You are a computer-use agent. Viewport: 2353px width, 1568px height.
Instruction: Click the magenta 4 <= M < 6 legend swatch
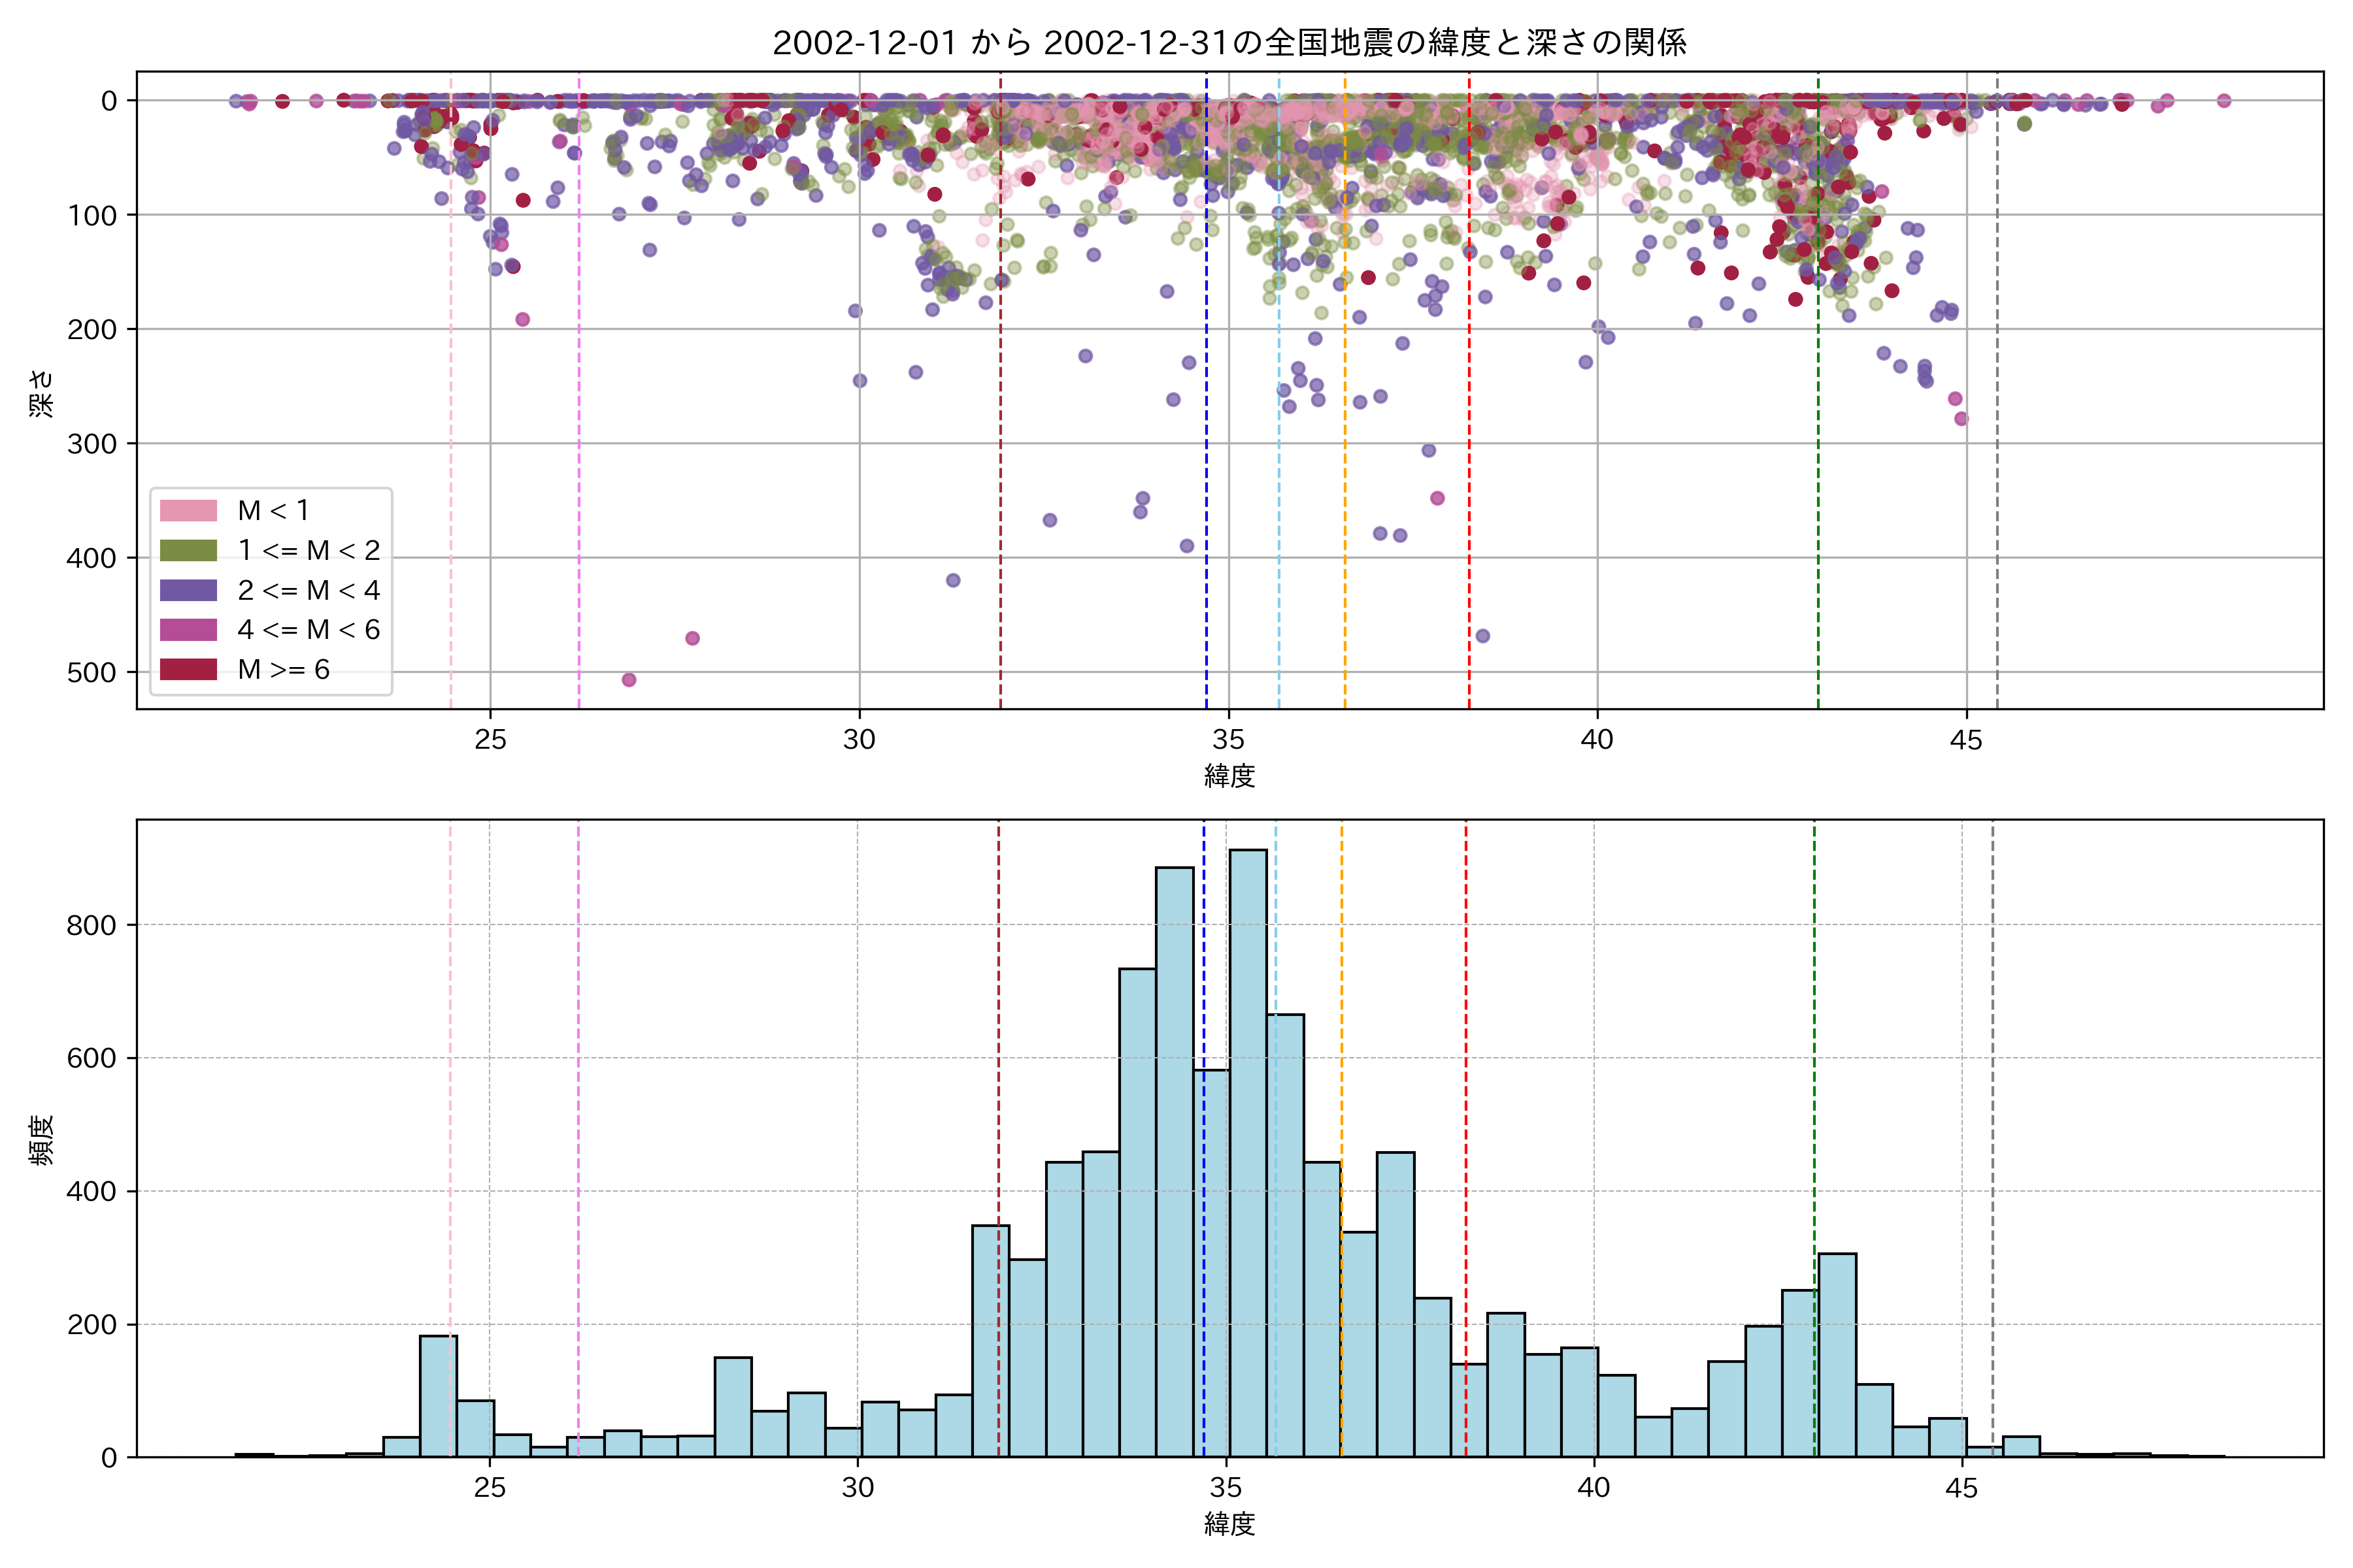tap(188, 629)
